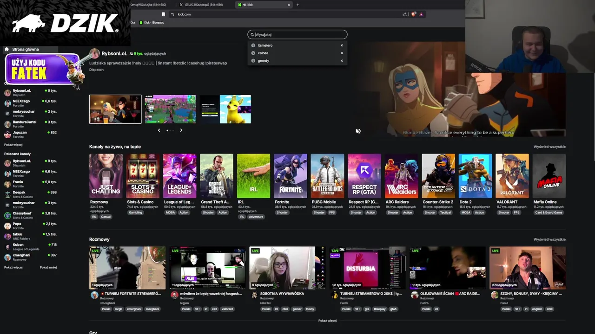Screen dimensions: 595x334
Task: Click the browser bookmark icon
Action: [163, 14]
